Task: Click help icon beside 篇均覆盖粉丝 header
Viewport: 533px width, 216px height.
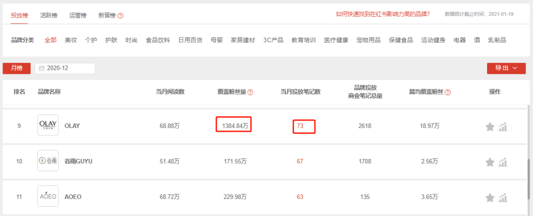Action: click(448, 92)
